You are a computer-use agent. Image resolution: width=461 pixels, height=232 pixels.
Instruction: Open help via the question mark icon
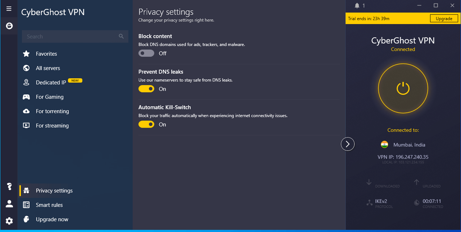(9, 187)
